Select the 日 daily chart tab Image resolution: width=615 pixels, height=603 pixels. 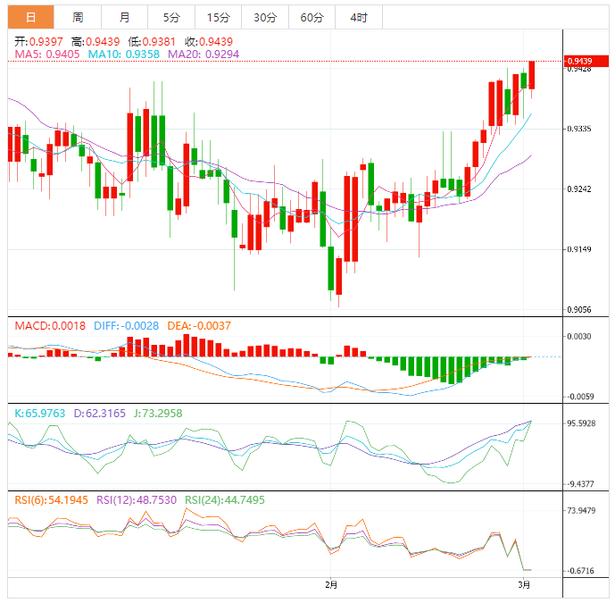click(x=30, y=17)
